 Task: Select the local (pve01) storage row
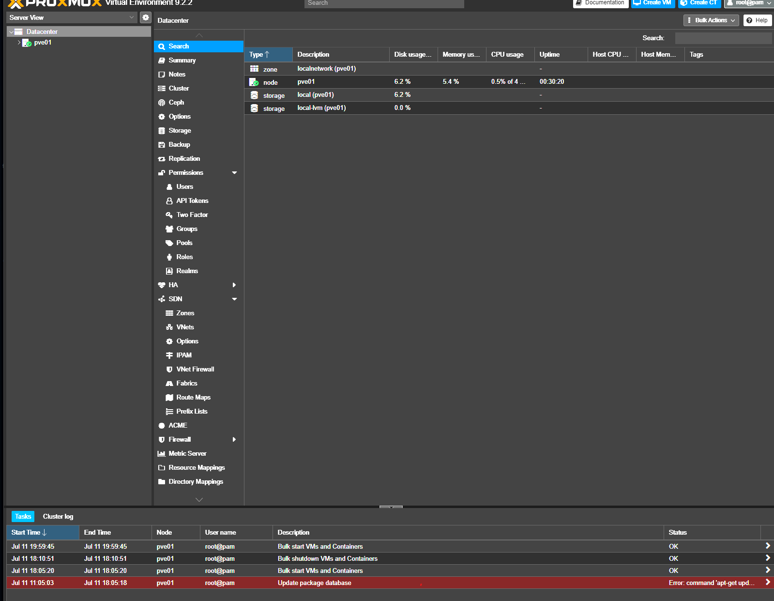click(509, 95)
